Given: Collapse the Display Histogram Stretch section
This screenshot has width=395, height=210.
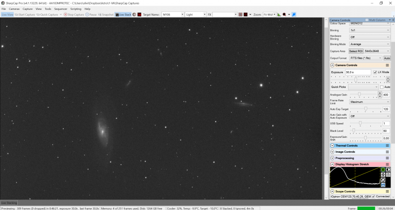Looking at the screenshot, I should pyautogui.click(x=332, y=165).
